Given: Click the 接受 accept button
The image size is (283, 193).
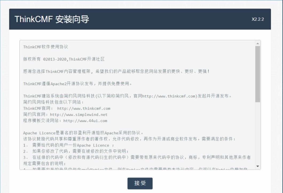Looking at the screenshot, I should tap(140, 183).
